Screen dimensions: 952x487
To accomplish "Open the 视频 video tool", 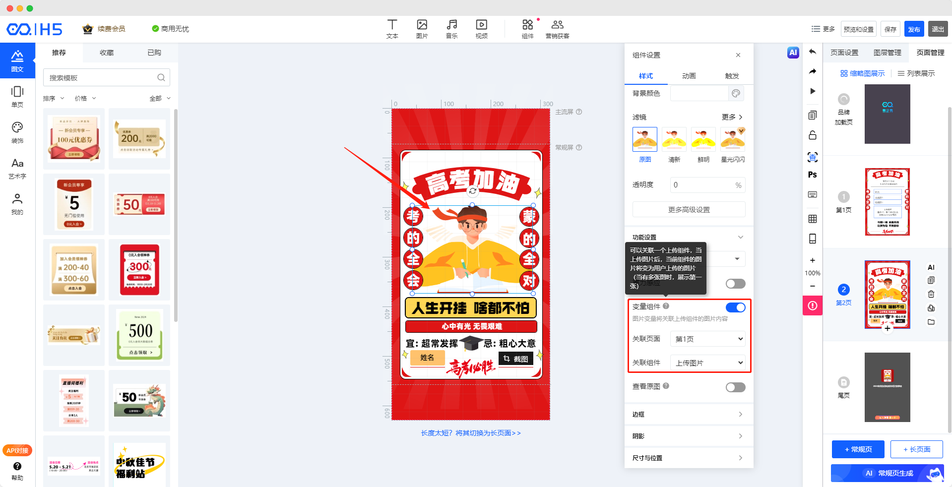I will (481, 29).
